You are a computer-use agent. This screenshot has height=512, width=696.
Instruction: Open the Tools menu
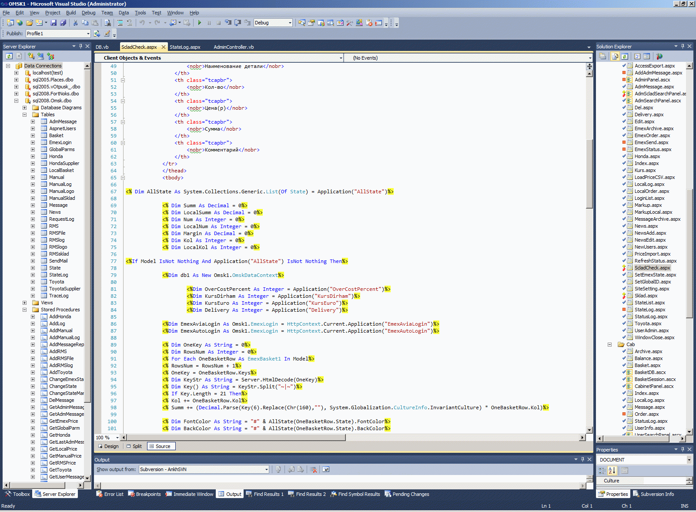140,13
